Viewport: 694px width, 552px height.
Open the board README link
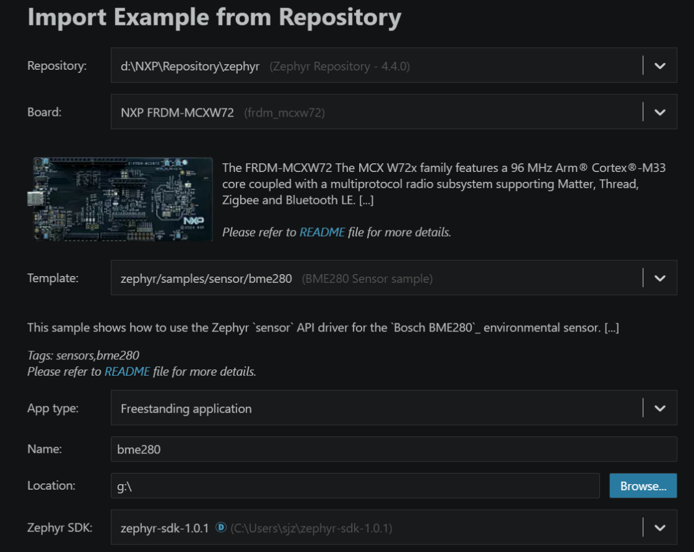[x=322, y=232]
